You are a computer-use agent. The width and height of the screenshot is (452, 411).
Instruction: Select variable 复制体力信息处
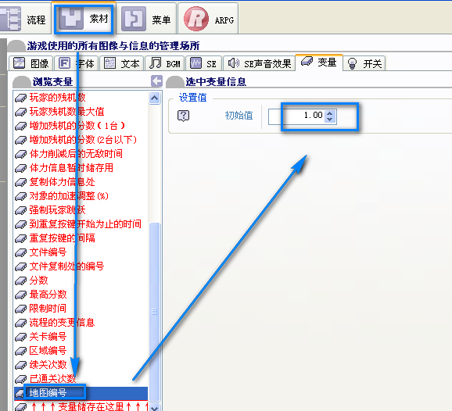62,182
